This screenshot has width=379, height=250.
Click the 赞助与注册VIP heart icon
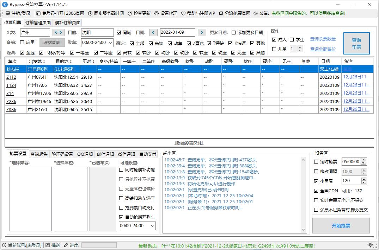(183, 13)
